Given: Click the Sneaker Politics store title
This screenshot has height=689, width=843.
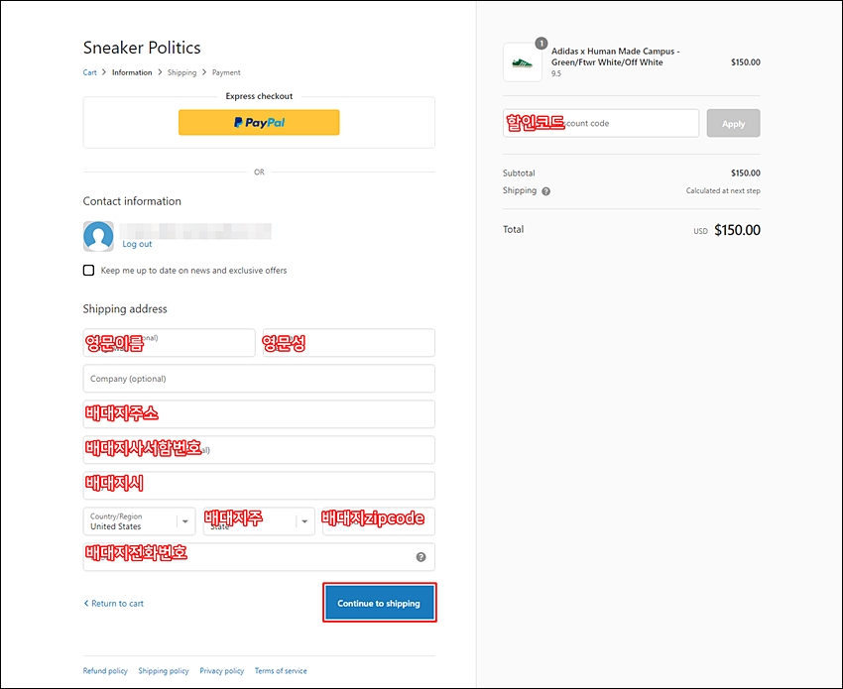Looking at the screenshot, I should [142, 48].
